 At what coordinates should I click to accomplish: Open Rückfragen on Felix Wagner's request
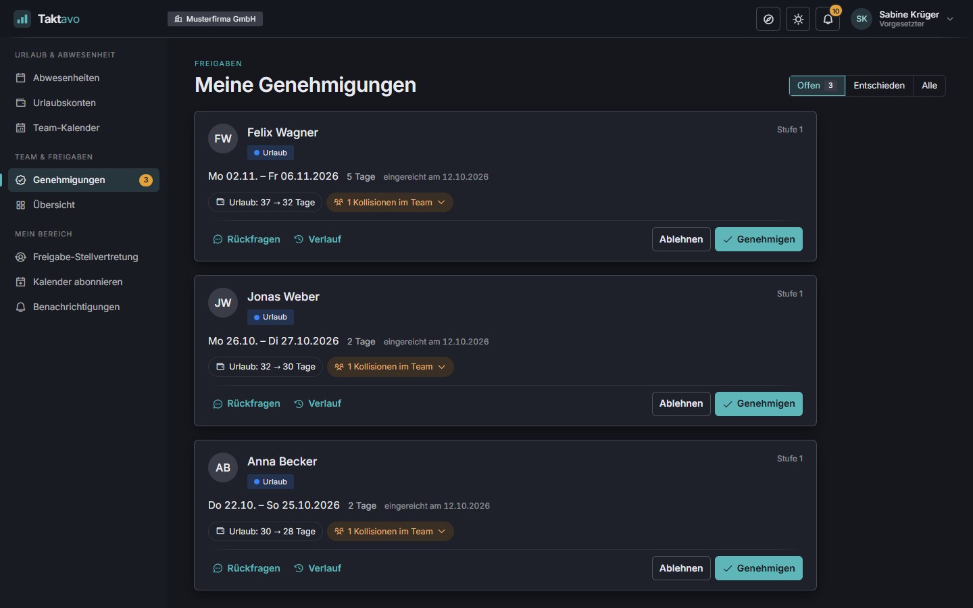pyautogui.click(x=247, y=239)
